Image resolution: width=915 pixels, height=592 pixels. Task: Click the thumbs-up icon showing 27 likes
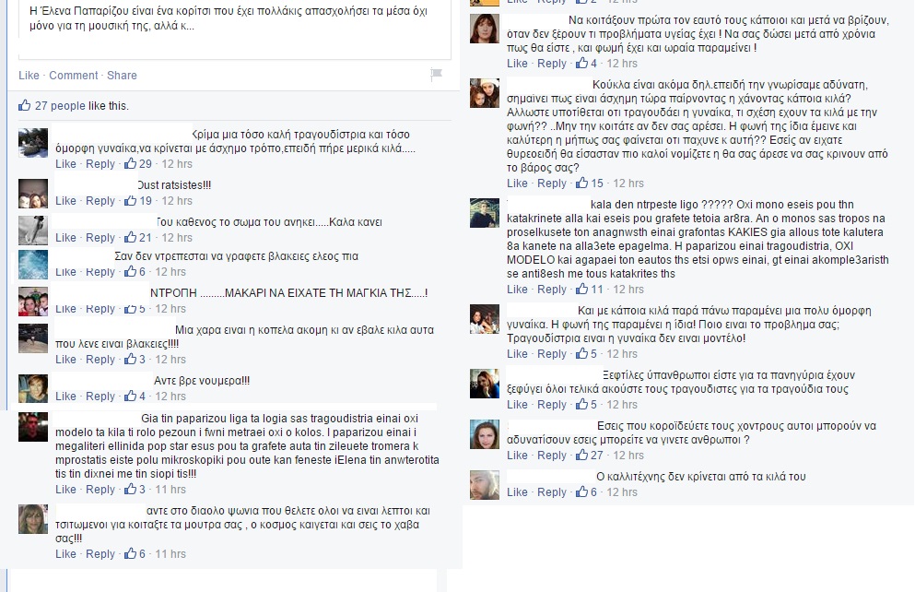point(581,455)
